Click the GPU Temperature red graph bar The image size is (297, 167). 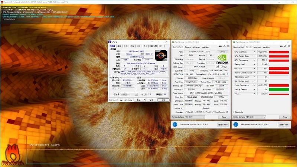point(279,60)
